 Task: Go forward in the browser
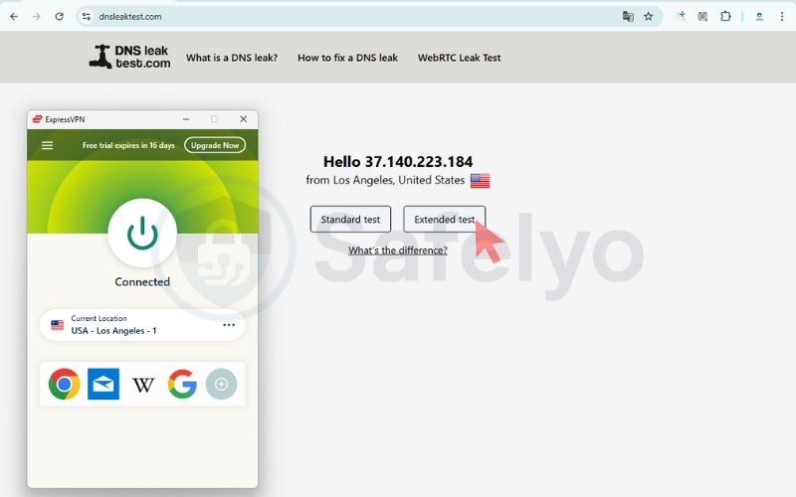(x=37, y=16)
